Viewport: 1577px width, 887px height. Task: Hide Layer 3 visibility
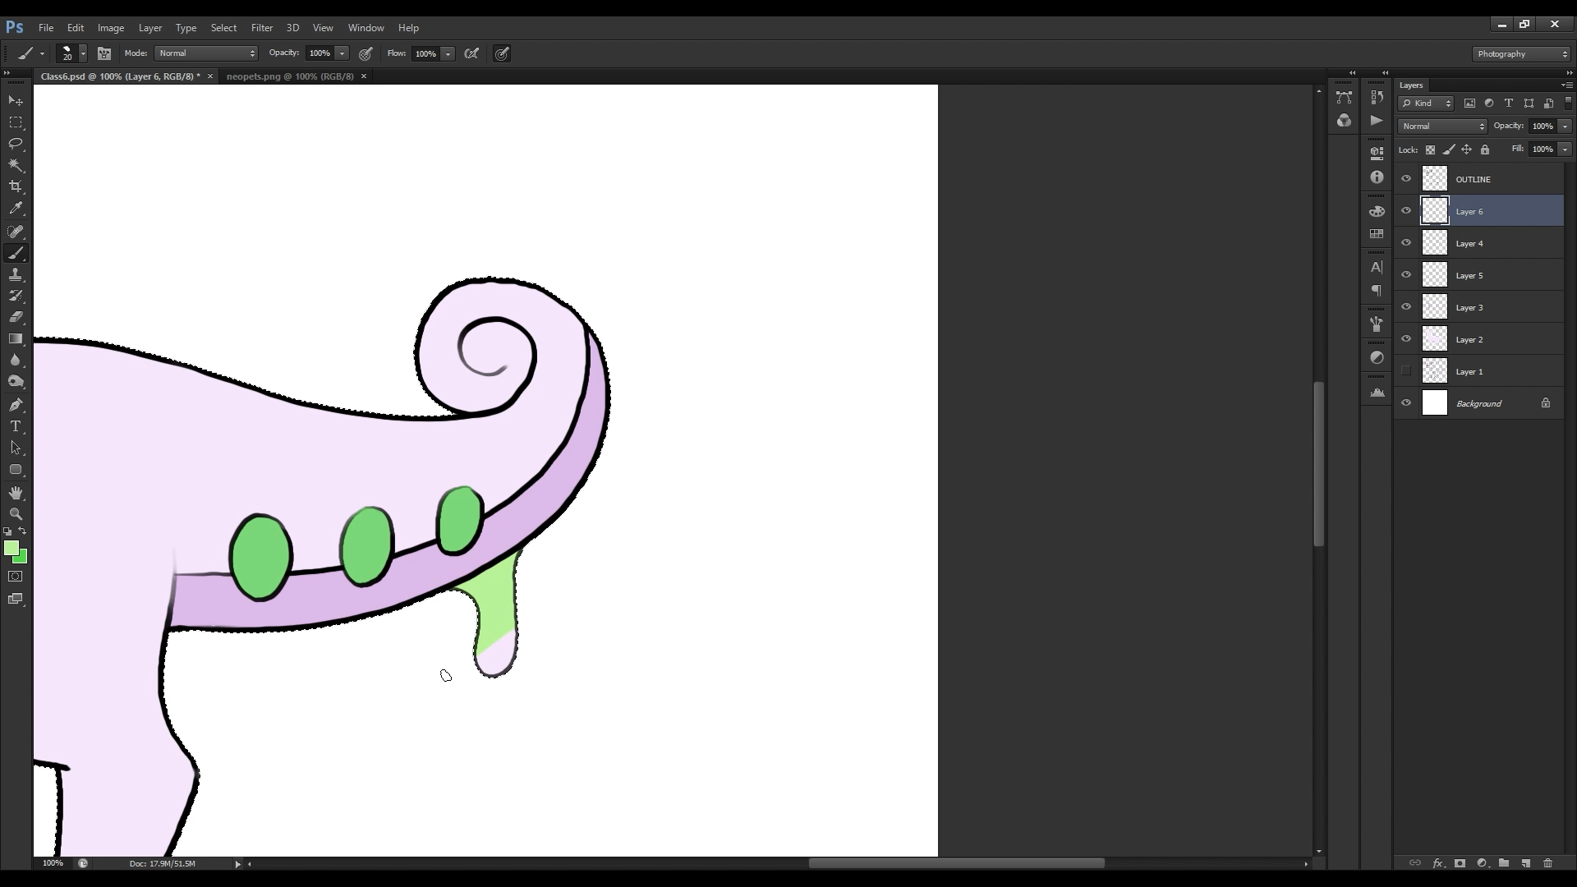[1406, 307]
